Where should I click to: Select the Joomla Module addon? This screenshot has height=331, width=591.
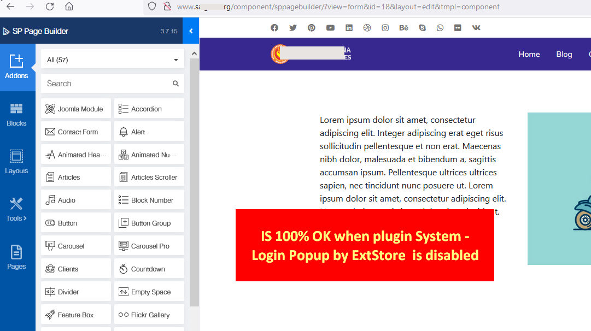coord(76,109)
